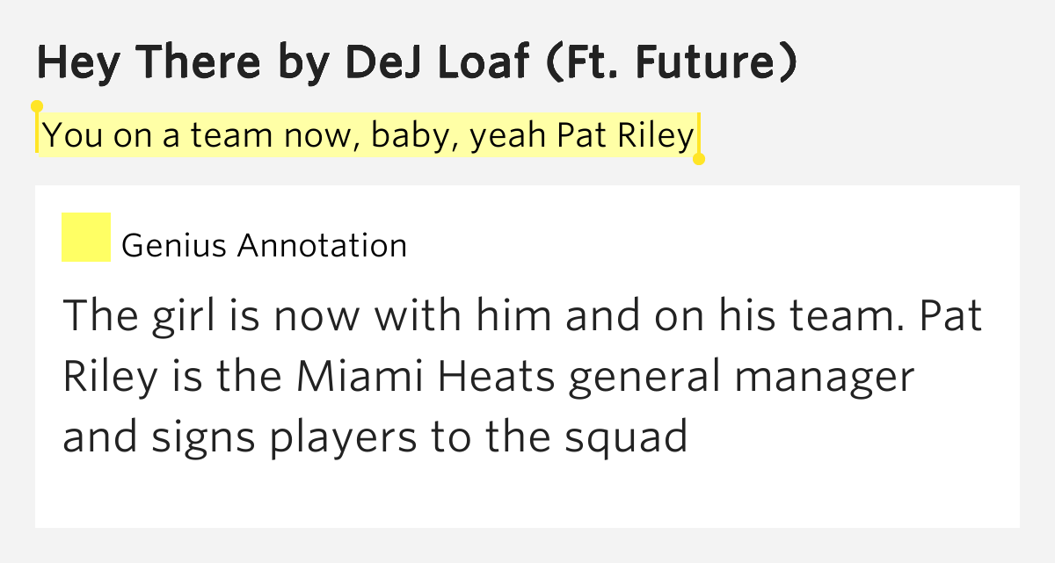Click the highlight end handle dot below Riley
Screen dimensions: 1055x563
point(699,159)
